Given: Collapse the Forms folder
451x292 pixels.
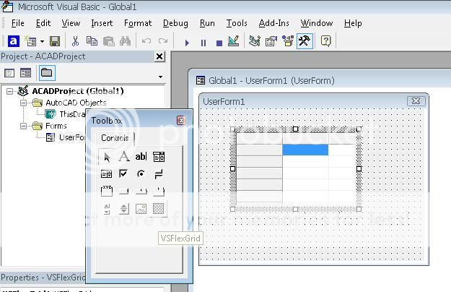Looking at the screenshot, I should pyautogui.click(x=23, y=126).
